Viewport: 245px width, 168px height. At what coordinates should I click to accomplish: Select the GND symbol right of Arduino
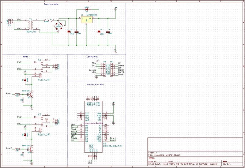[x=113, y=122]
